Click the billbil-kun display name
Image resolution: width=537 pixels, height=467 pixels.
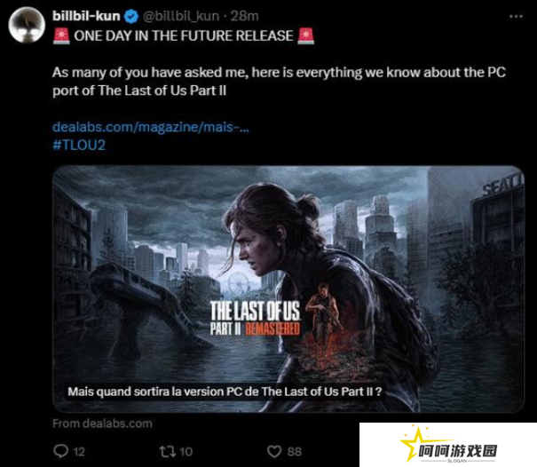click(86, 16)
